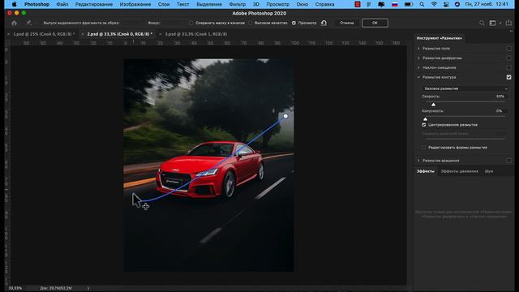The width and height of the screenshot is (519, 292).
Task: Open the Просмотр menu in menu bar
Action: (277, 4)
